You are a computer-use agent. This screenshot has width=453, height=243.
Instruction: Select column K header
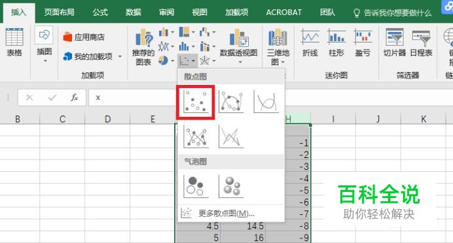tap(424, 119)
